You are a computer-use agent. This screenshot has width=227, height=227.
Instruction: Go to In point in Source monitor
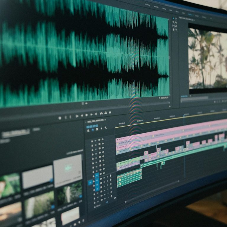(77, 116)
